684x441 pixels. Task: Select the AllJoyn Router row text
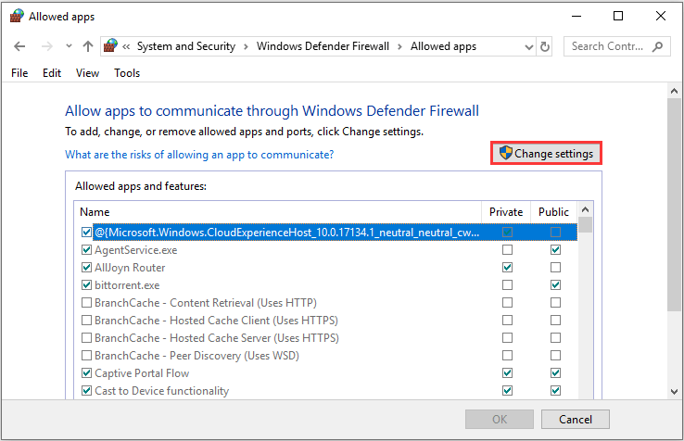pyautogui.click(x=130, y=268)
